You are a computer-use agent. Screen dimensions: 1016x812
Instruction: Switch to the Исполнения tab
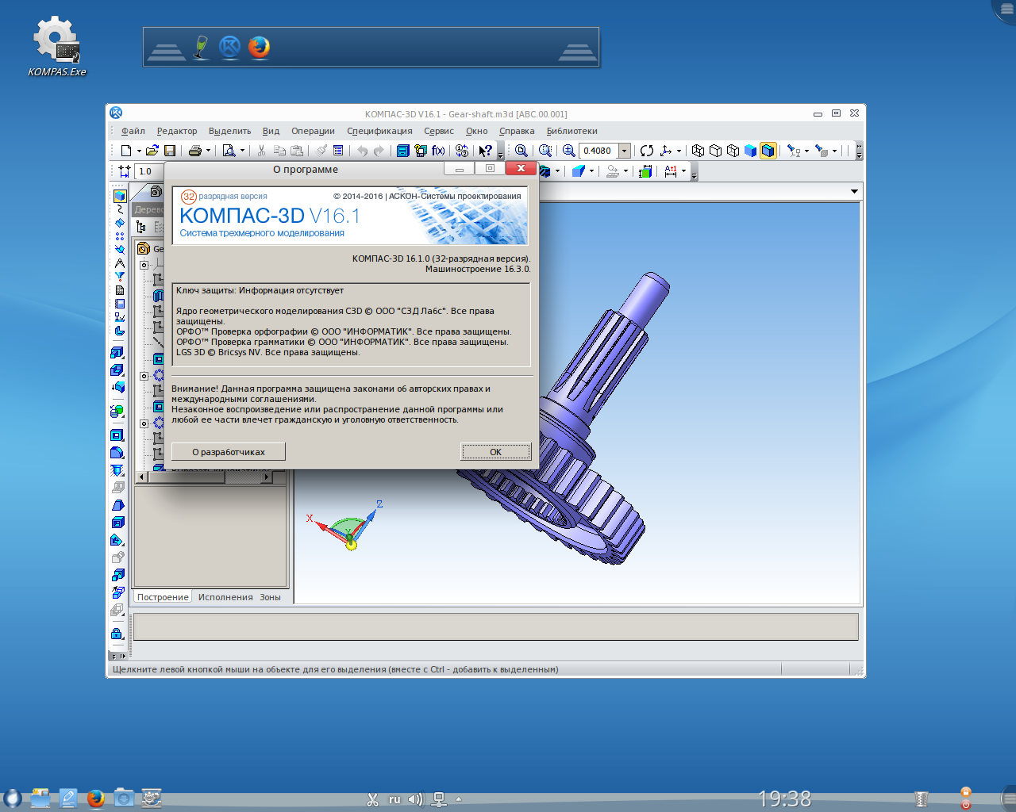[x=225, y=597]
